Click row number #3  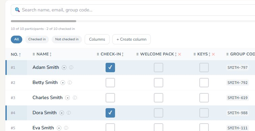coord(13,98)
